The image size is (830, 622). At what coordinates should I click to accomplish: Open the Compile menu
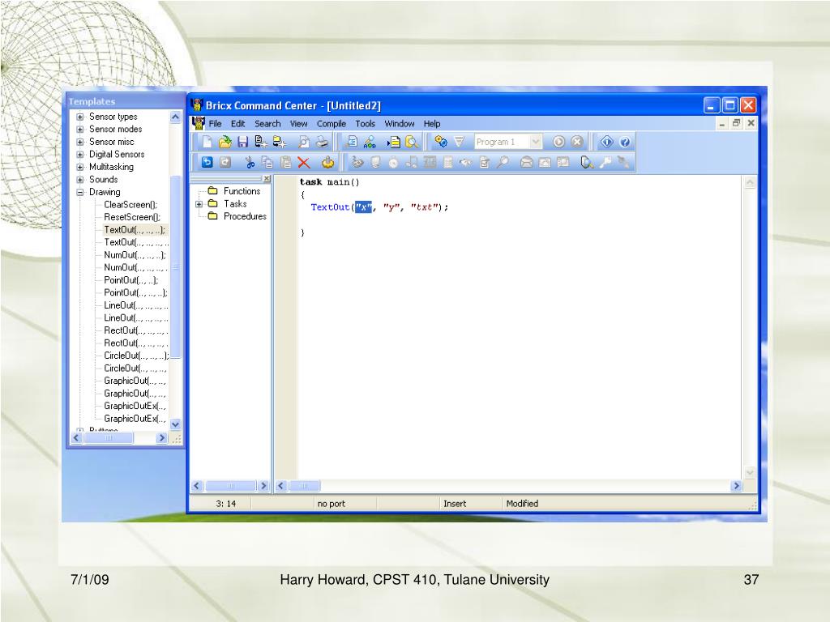pos(332,124)
